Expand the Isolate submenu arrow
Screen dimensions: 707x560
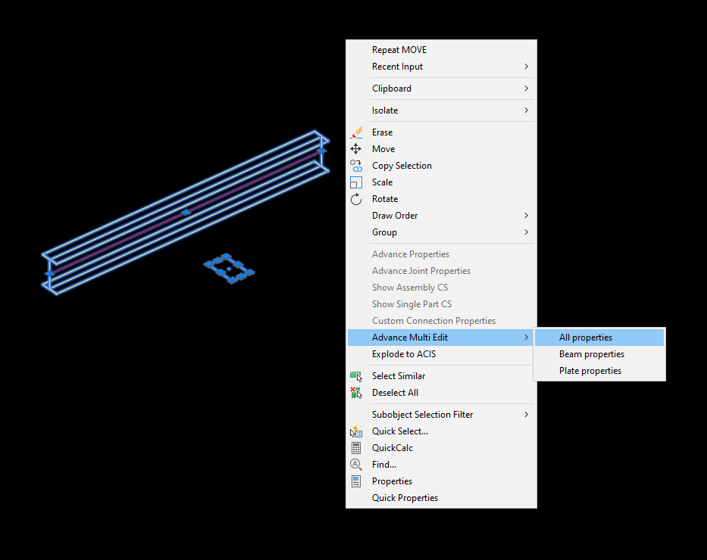click(x=526, y=110)
